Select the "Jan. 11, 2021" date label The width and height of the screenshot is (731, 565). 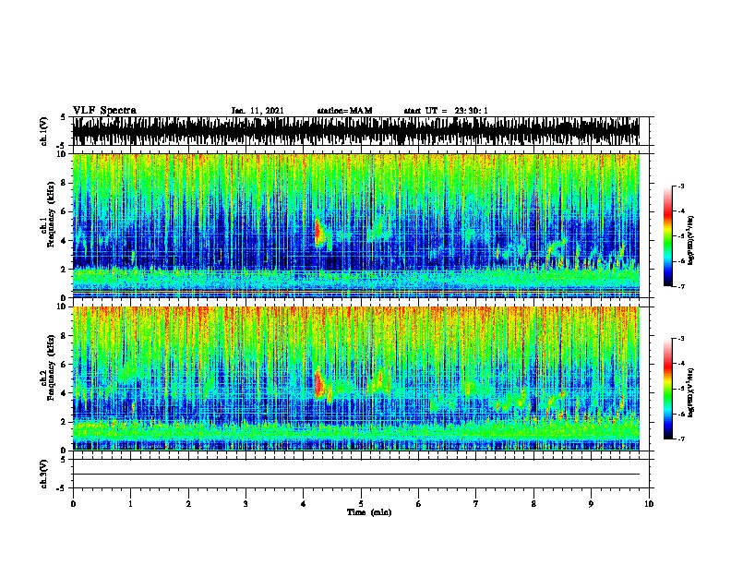point(258,111)
